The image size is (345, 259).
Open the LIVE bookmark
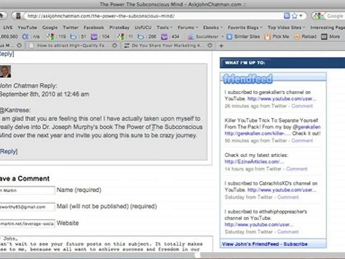(x=8, y=28)
